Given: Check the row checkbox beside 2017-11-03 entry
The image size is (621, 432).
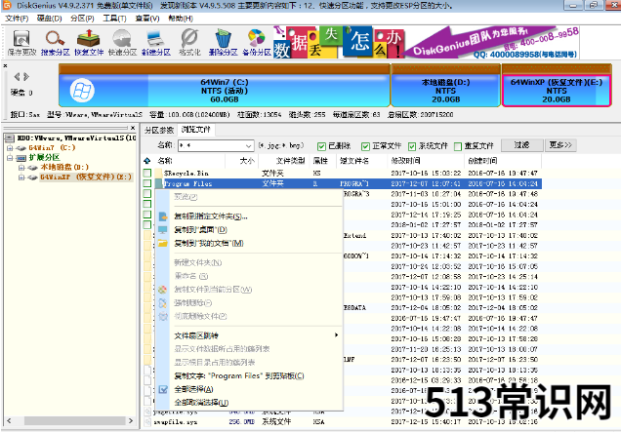Looking at the screenshot, I should [x=147, y=193].
